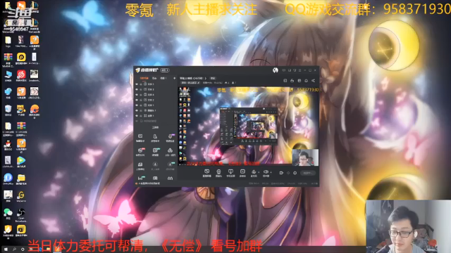Click the circle icon beside record
The width and height of the screenshot is (451, 253).
point(288,173)
